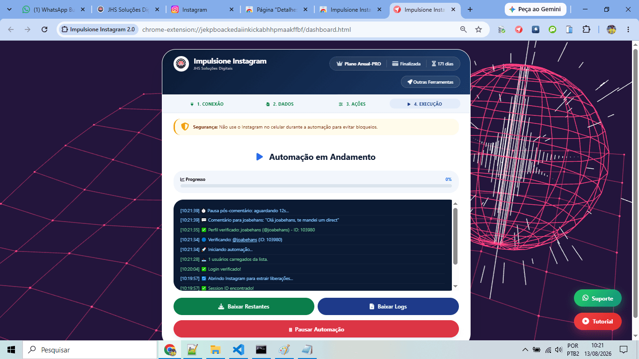The image size is (639, 359).
Task: Click log line "Comentário para joabehans"
Action: coord(313,220)
